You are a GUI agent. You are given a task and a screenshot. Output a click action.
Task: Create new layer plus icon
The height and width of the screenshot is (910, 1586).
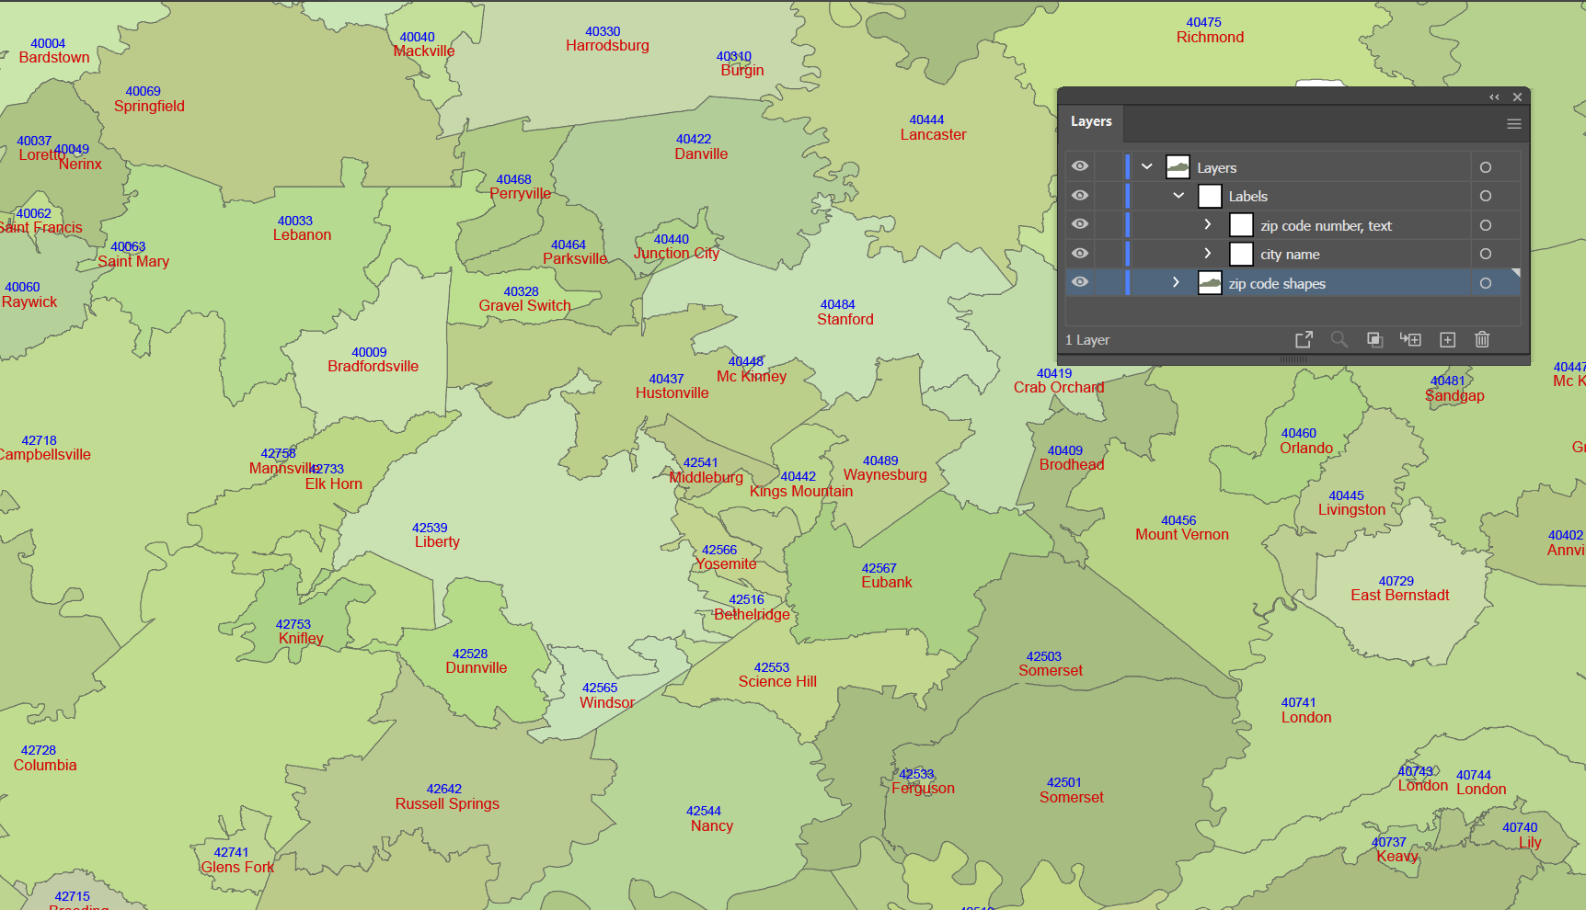pyautogui.click(x=1447, y=339)
